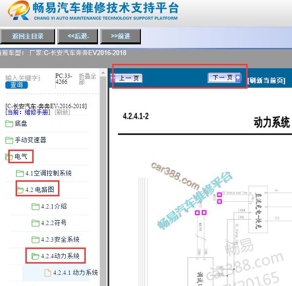Click the C-长安汽车-奔奔EV-2016-2018 heading
Image resolution: width=292 pixels, height=286 pixels.
pyautogui.click(x=46, y=106)
